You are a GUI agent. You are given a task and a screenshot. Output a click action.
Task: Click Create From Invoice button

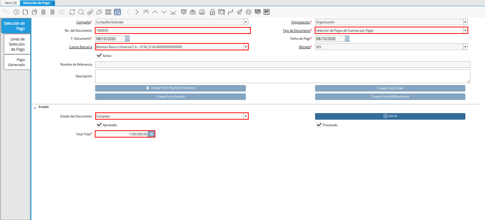(x=170, y=97)
